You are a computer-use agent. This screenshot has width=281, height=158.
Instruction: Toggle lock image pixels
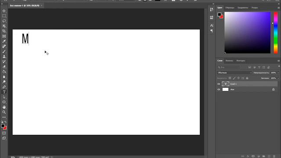[234, 78]
